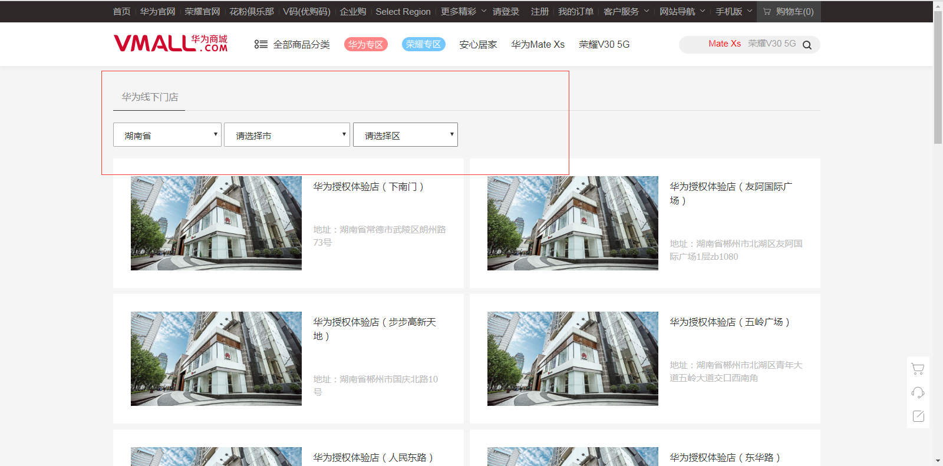Viewport: 943px width, 466px height.
Task: Expand the 更多精彩 menu
Action: (464, 11)
